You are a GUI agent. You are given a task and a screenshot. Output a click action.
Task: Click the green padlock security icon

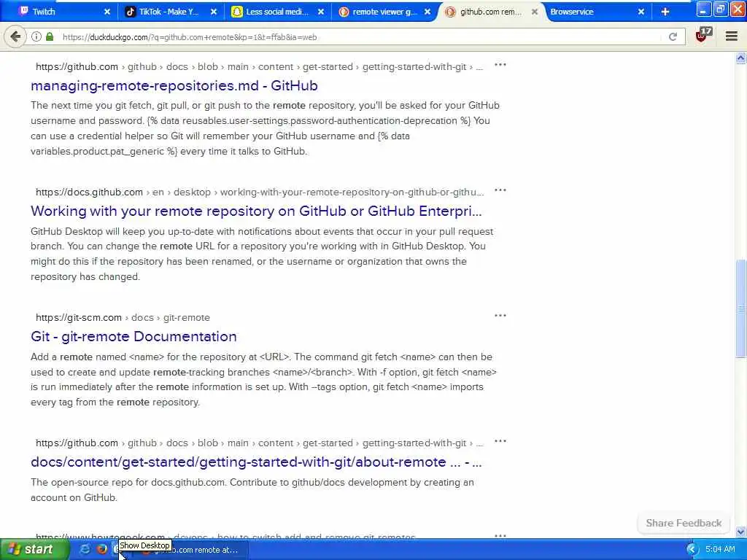50,36
